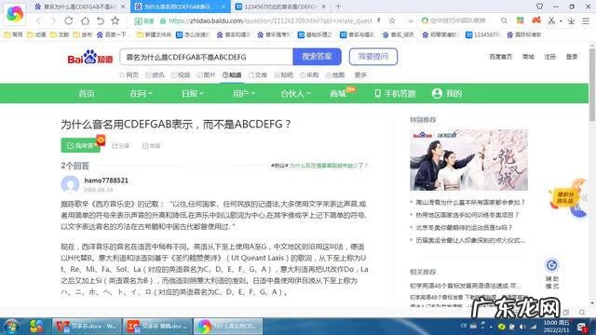Click the 分享 share icon link
The width and height of the screenshot is (596, 335).
click(120, 146)
